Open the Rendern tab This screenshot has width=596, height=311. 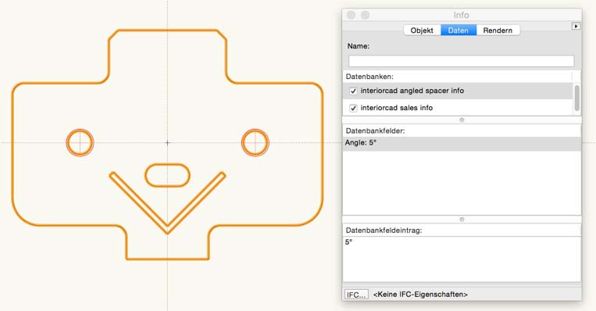(x=498, y=30)
